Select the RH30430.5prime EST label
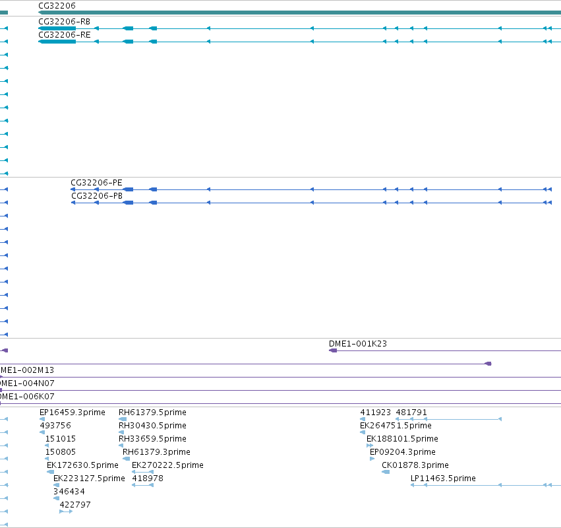The width and height of the screenshot is (561, 528). (x=152, y=426)
